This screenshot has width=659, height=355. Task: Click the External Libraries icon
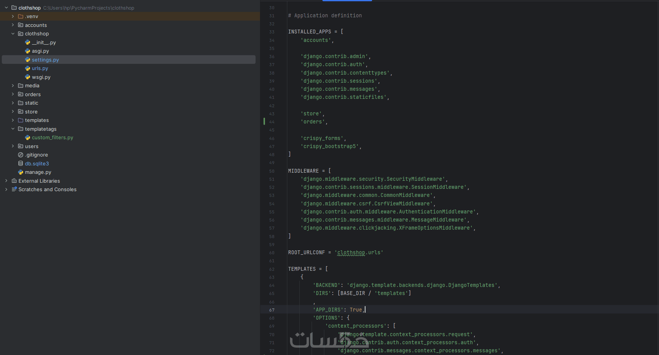click(14, 181)
